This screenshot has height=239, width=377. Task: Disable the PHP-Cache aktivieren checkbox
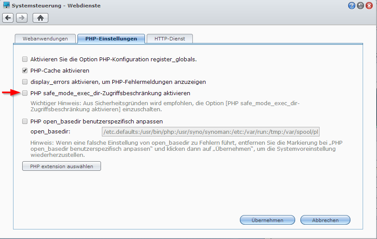(25, 70)
